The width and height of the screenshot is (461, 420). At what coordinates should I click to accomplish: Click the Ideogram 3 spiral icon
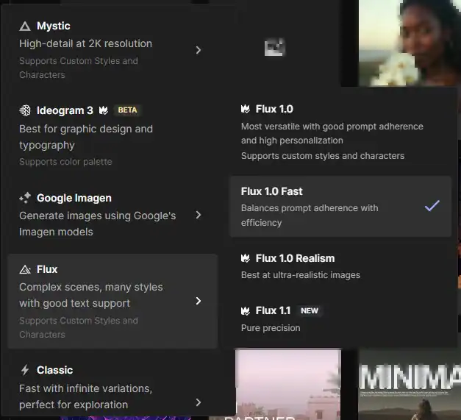pyautogui.click(x=25, y=110)
